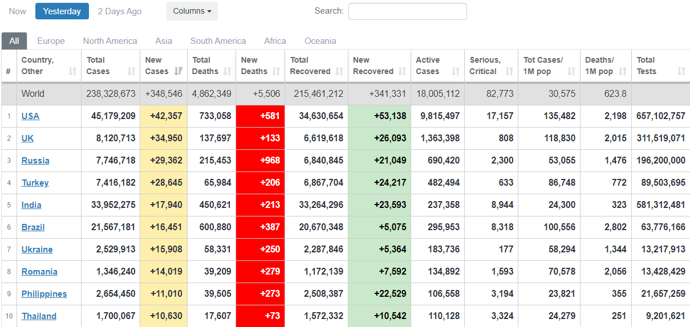Sort table by Total Deaths icon
Image resolution: width=690 pixels, height=327 pixels.
pyautogui.click(x=228, y=72)
